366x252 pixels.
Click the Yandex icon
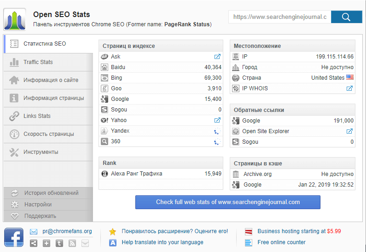click(105, 131)
